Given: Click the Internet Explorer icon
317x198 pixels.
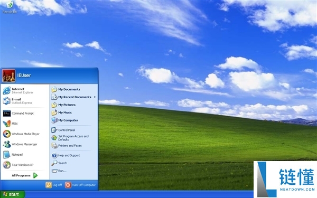Looking at the screenshot, I should pos(7,91).
